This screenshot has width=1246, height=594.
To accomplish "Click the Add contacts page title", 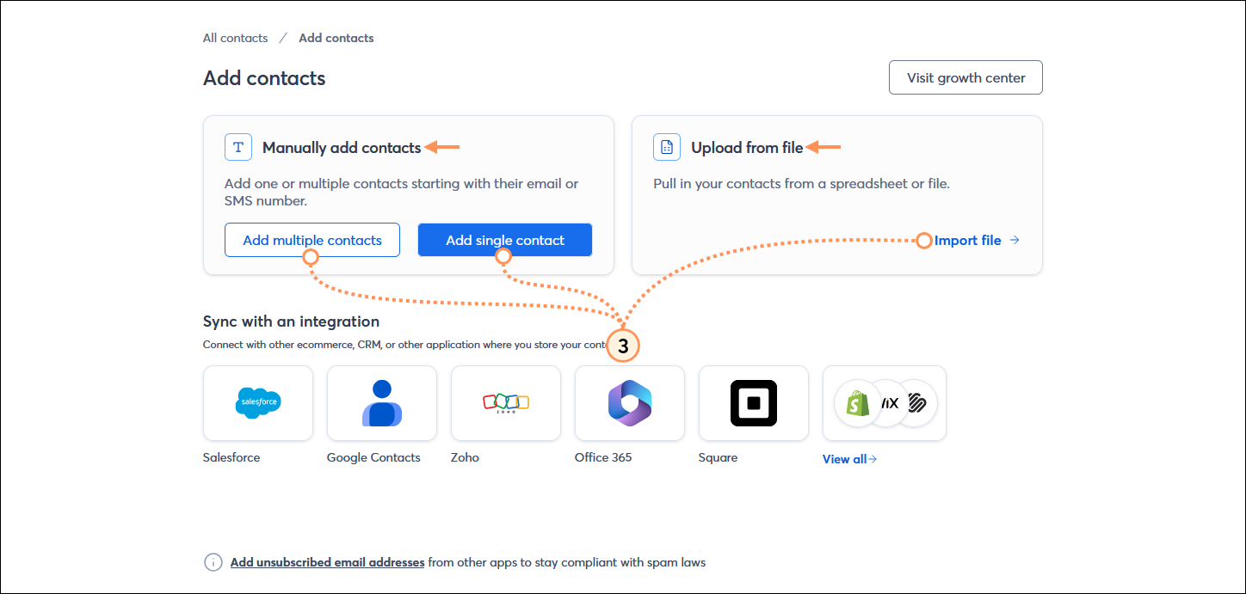I will [x=264, y=78].
